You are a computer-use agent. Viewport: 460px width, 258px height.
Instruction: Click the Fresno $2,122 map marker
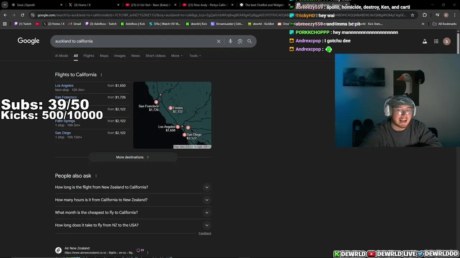pyautogui.click(x=171, y=108)
